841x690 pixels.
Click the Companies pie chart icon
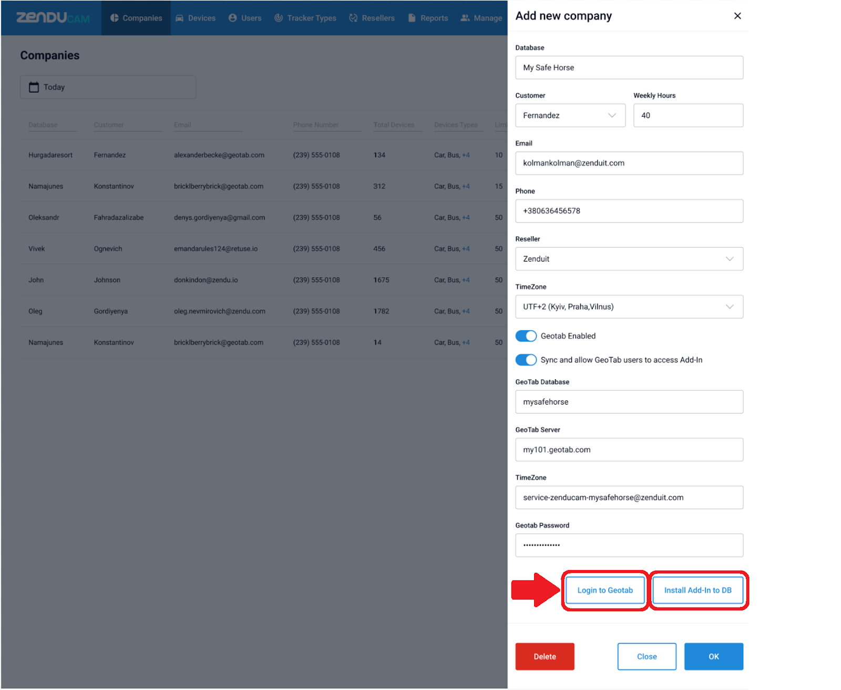114,18
